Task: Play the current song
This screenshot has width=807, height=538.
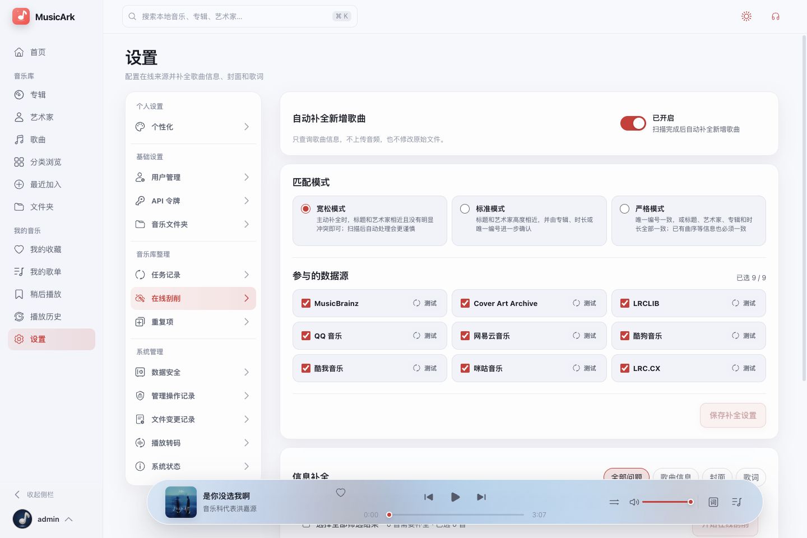Action: (x=455, y=497)
